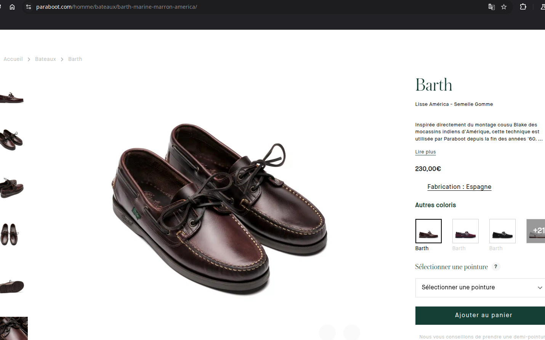Click the Barth breadcrumb item
The image size is (545, 340).
click(75, 59)
